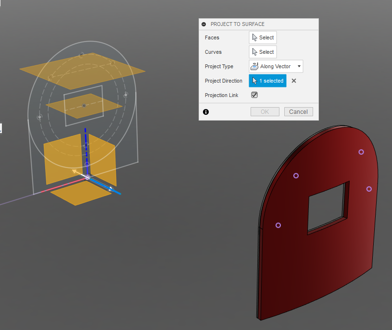The width and height of the screenshot is (392, 330).
Task: Click the small icon at left screen edge
Action: click(1, 128)
